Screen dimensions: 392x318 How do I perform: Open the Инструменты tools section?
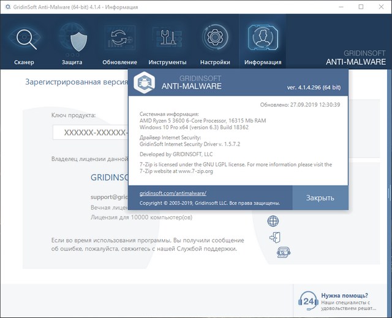(x=167, y=44)
